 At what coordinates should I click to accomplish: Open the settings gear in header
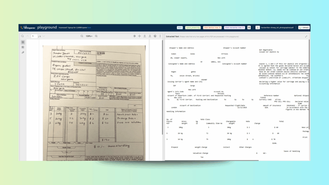(249, 28)
